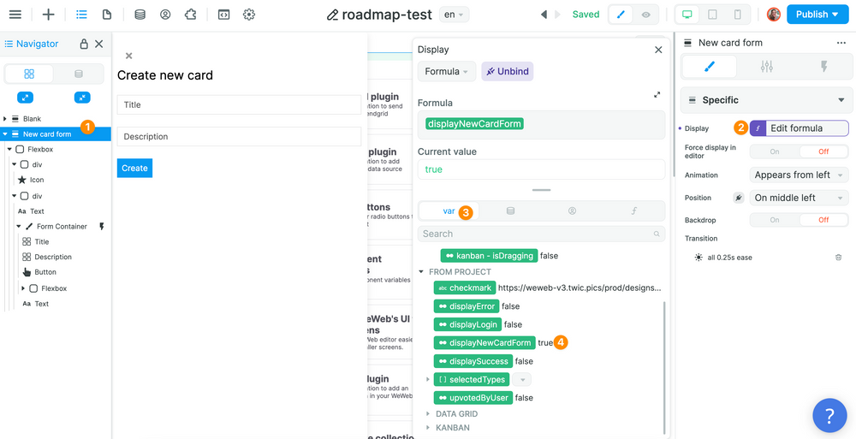
Task: Toggle Force display in editor to On
Action: point(775,151)
